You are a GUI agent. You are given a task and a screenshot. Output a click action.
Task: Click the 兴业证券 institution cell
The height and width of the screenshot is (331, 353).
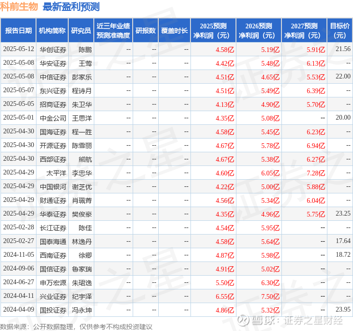coord(53,296)
